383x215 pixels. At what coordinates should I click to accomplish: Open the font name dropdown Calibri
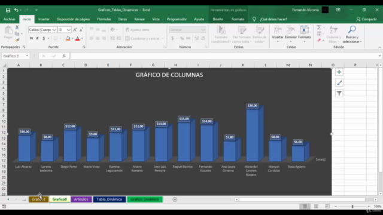pyautogui.click(x=54, y=30)
